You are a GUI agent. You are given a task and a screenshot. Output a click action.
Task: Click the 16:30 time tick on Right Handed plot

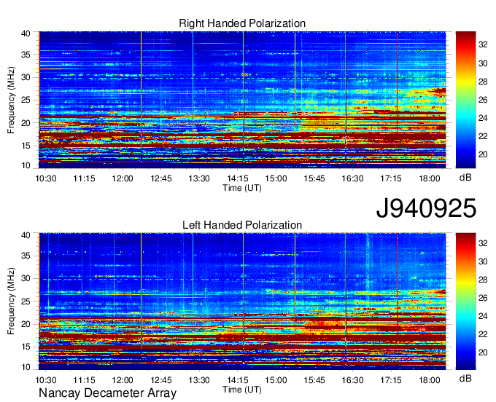tap(353, 178)
